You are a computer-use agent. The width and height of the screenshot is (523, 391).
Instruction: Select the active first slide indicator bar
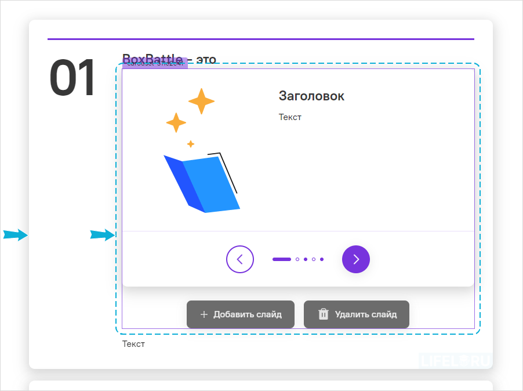[282, 259]
